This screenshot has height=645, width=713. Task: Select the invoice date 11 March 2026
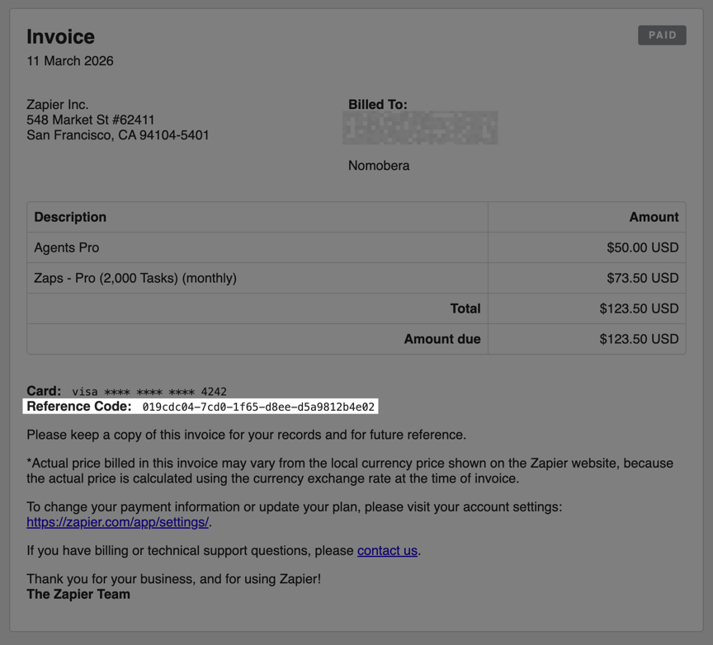click(x=70, y=60)
